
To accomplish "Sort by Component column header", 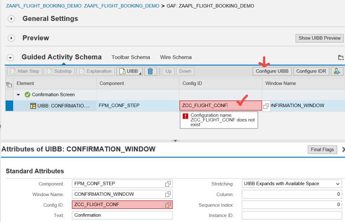I will (138, 83).
